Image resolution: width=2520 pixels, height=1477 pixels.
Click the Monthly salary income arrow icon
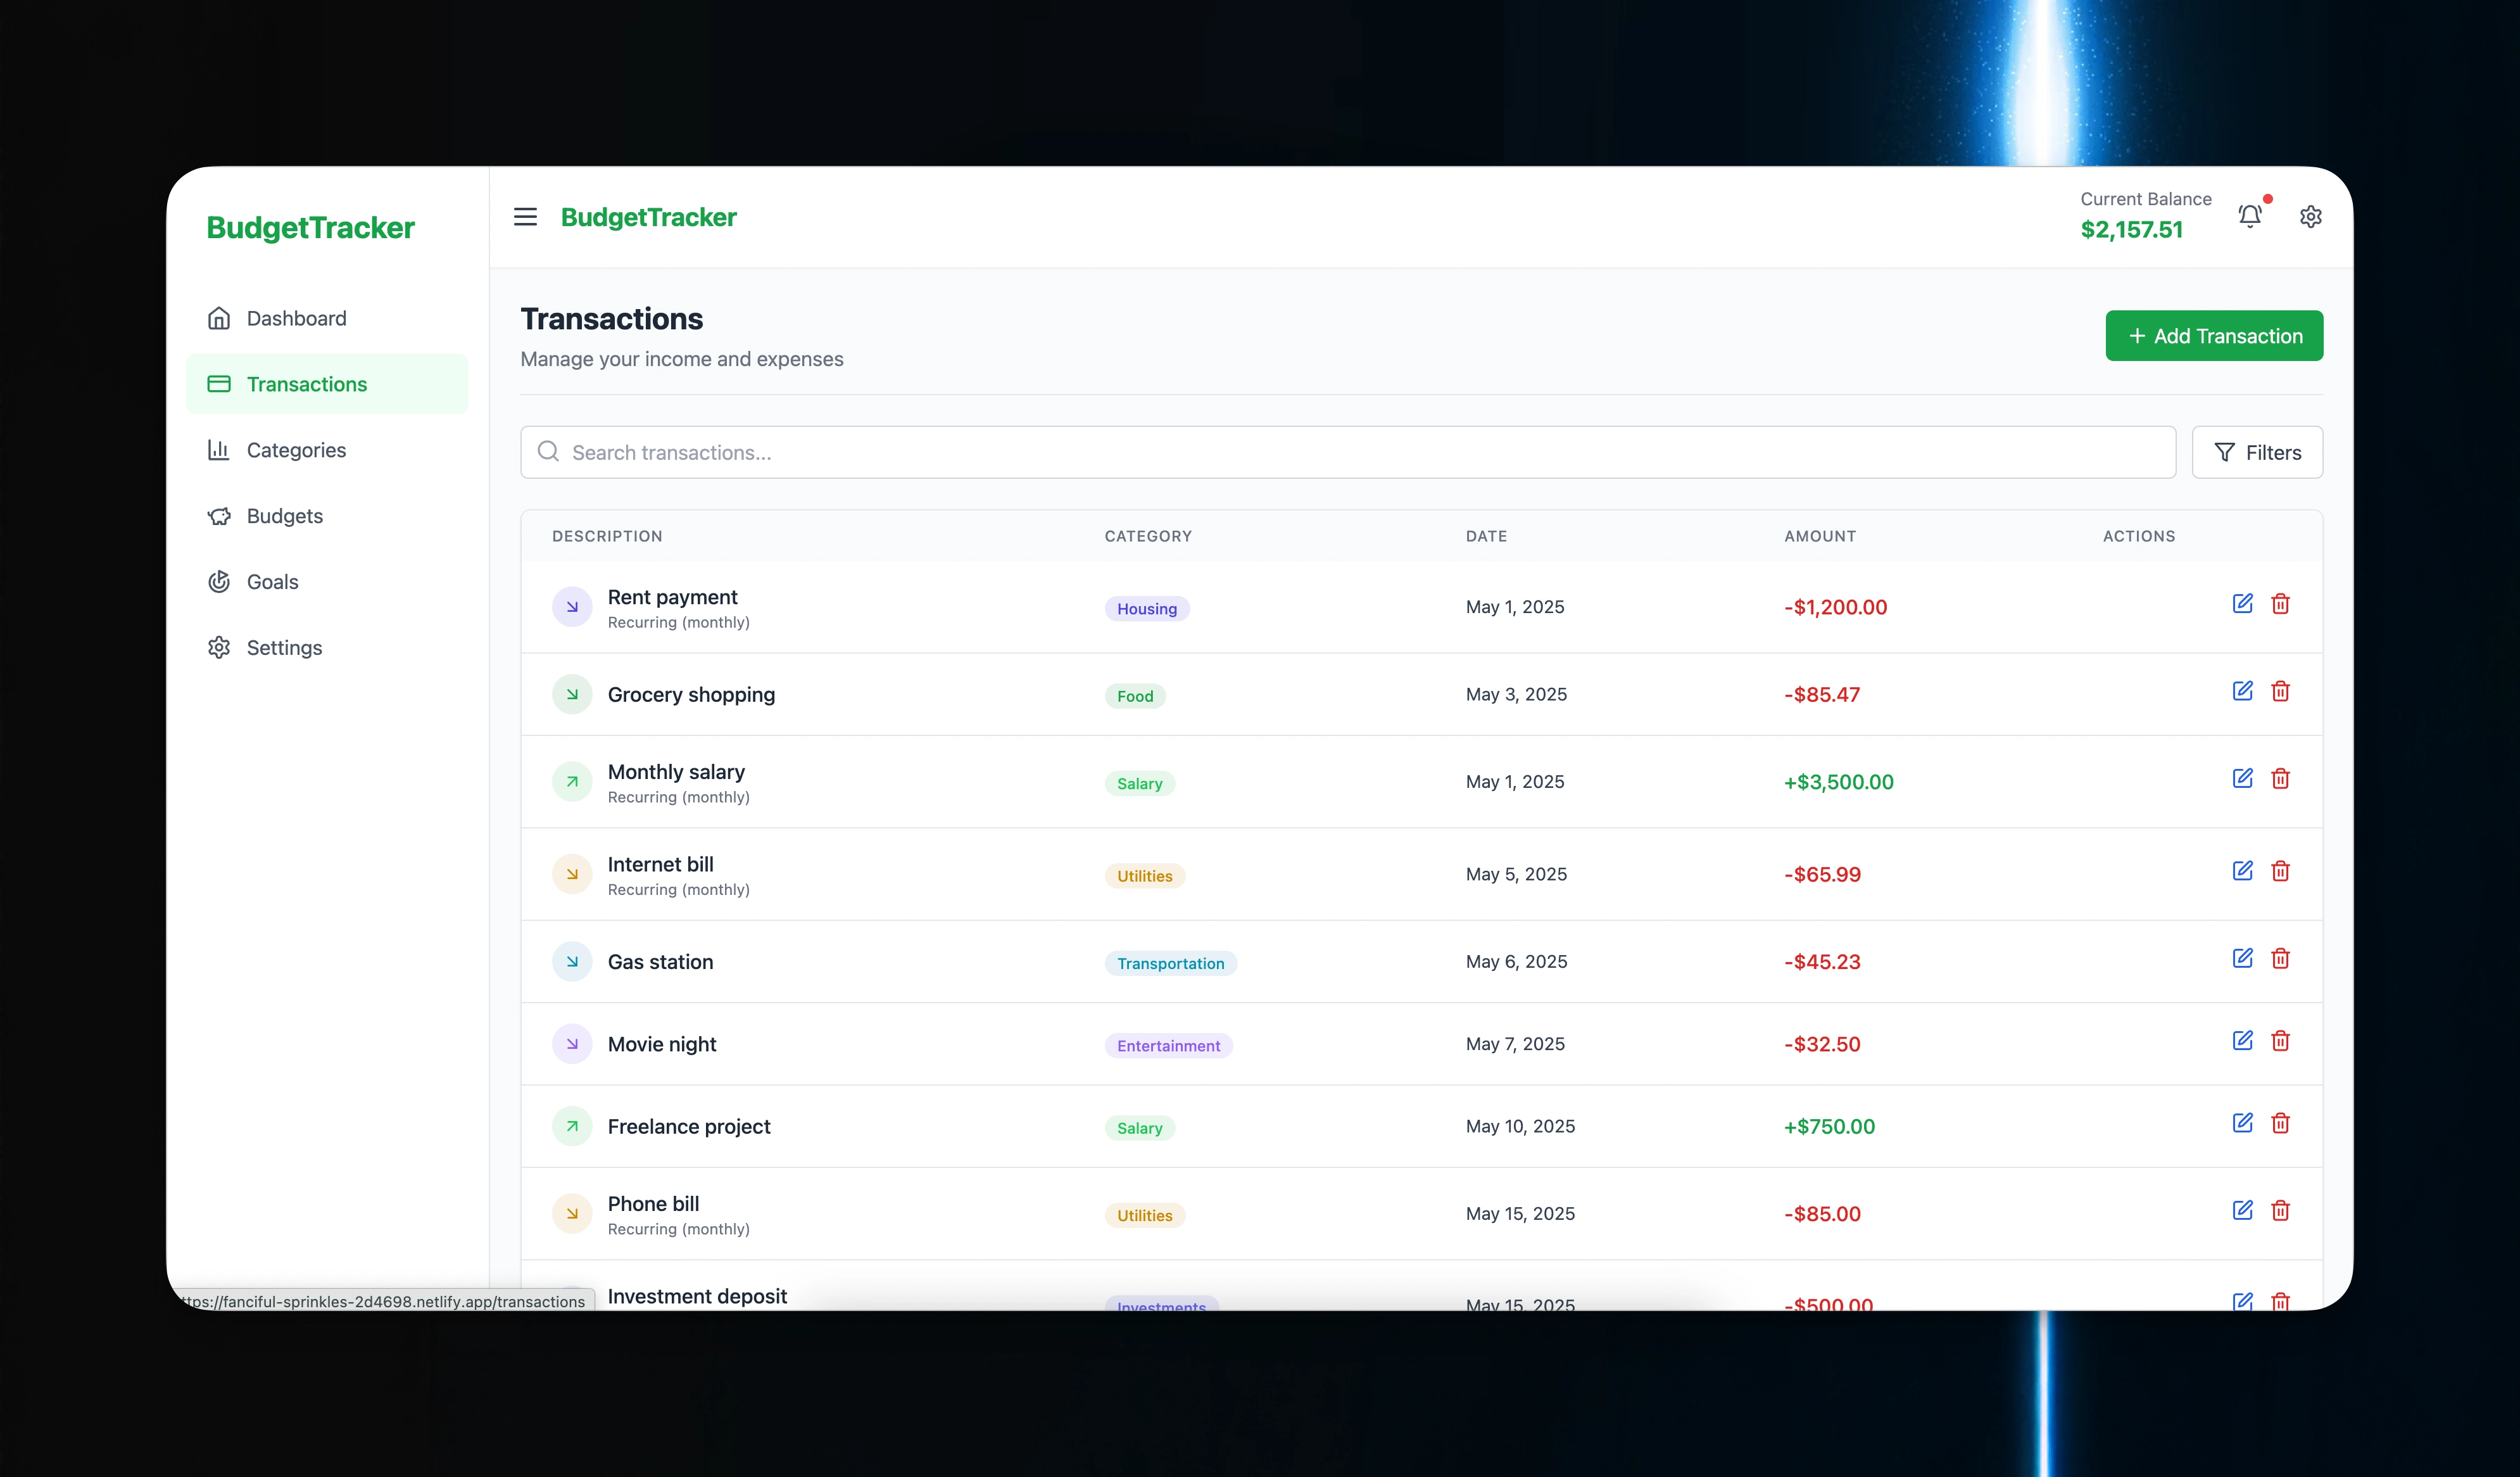[x=572, y=782]
